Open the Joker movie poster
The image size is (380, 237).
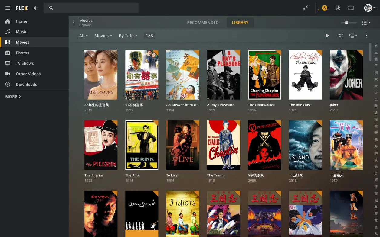pyautogui.click(x=346, y=75)
